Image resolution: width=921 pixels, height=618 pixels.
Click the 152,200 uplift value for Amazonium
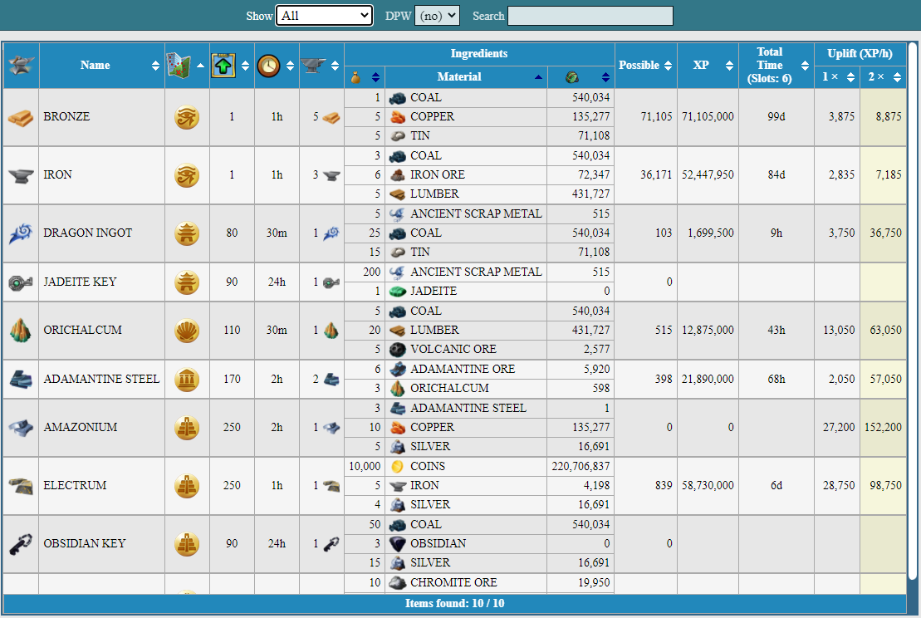point(883,428)
